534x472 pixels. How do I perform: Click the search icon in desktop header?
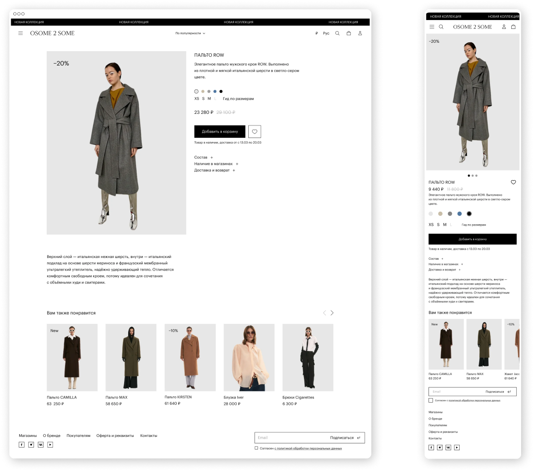click(337, 33)
